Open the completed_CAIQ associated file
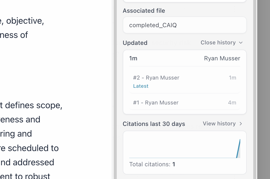The image size is (270, 179). [152, 25]
